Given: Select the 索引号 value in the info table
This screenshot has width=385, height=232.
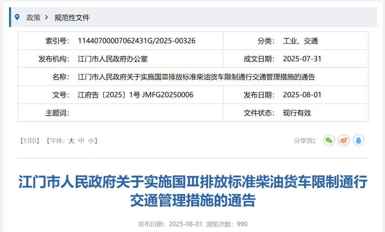Looking at the screenshot, I should tap(137, 40).
